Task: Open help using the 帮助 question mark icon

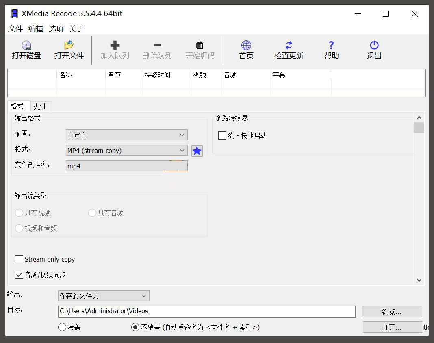Action: (331, 50)
